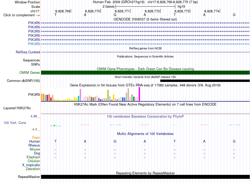The height and width of the screenshot is (183, 250).
Task: Select the Human species label
Action: (x=34, y=142)
